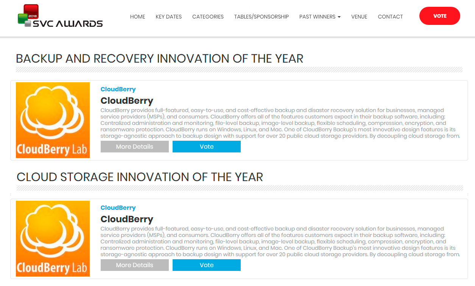This screenshot has width=475, height=286.
Task: Click CloudBerry Lab logo in Cloud Storage section
Action: coord(53,238)
